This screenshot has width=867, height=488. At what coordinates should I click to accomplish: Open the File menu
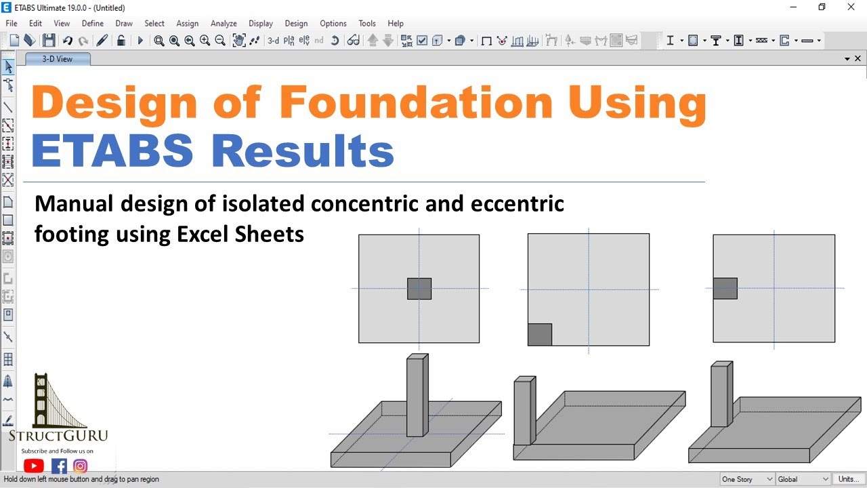[12, 23]
